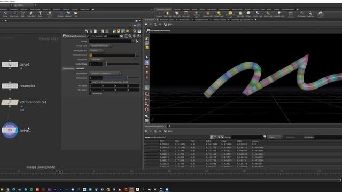
Task: Click the Global Scale value field
Action: [x=96, y=64]
